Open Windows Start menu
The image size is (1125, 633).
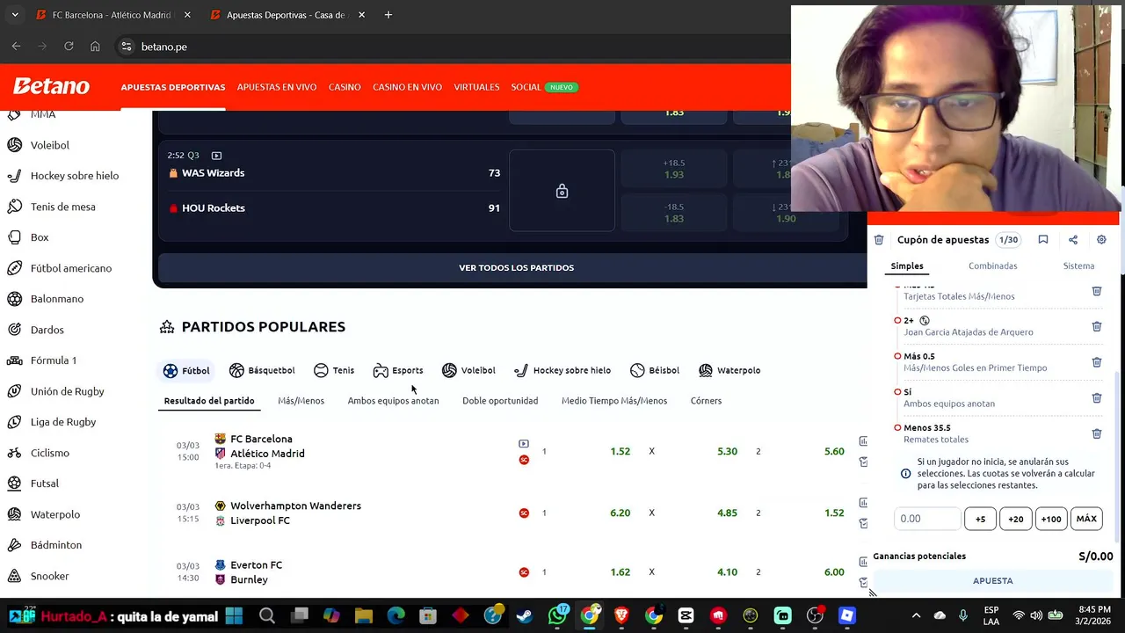tap(235, 616)
